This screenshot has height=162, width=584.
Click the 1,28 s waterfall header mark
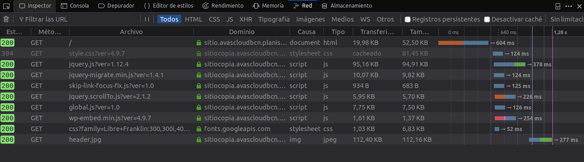click(x=561, y=32)
